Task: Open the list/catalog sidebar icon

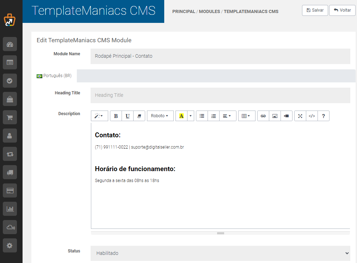Action: coord(10,62)
